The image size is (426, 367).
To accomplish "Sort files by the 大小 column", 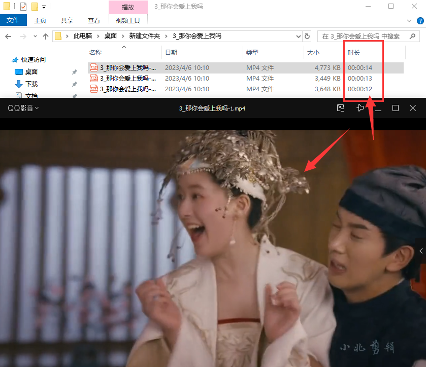I will click(x=324, y=53).
